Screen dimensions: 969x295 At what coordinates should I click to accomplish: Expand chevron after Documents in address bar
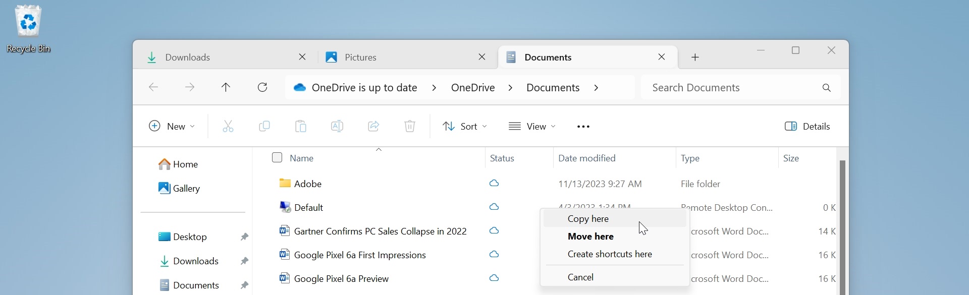tap(597, 88)
